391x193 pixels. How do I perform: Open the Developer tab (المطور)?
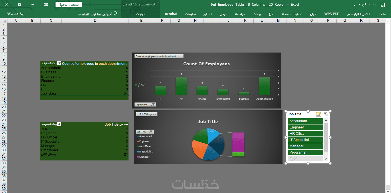[208, 14]
